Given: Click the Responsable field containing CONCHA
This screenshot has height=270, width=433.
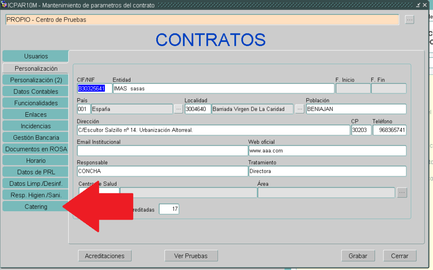Looking at the screenshot, I should 162,171.
